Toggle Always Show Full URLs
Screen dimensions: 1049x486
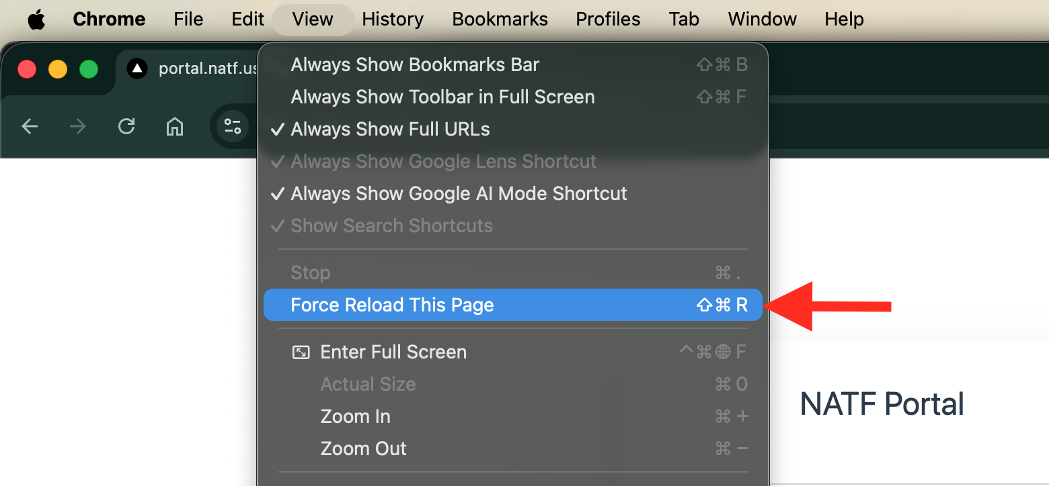click(390, 129)
